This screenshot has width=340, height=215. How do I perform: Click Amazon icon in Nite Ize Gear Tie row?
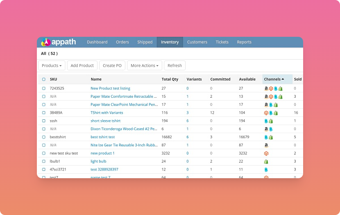[x=266, y=145]
